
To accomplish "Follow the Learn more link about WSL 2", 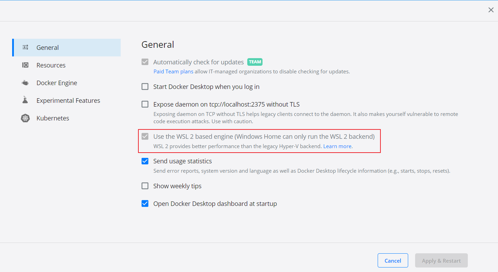I will click(337, 146).
